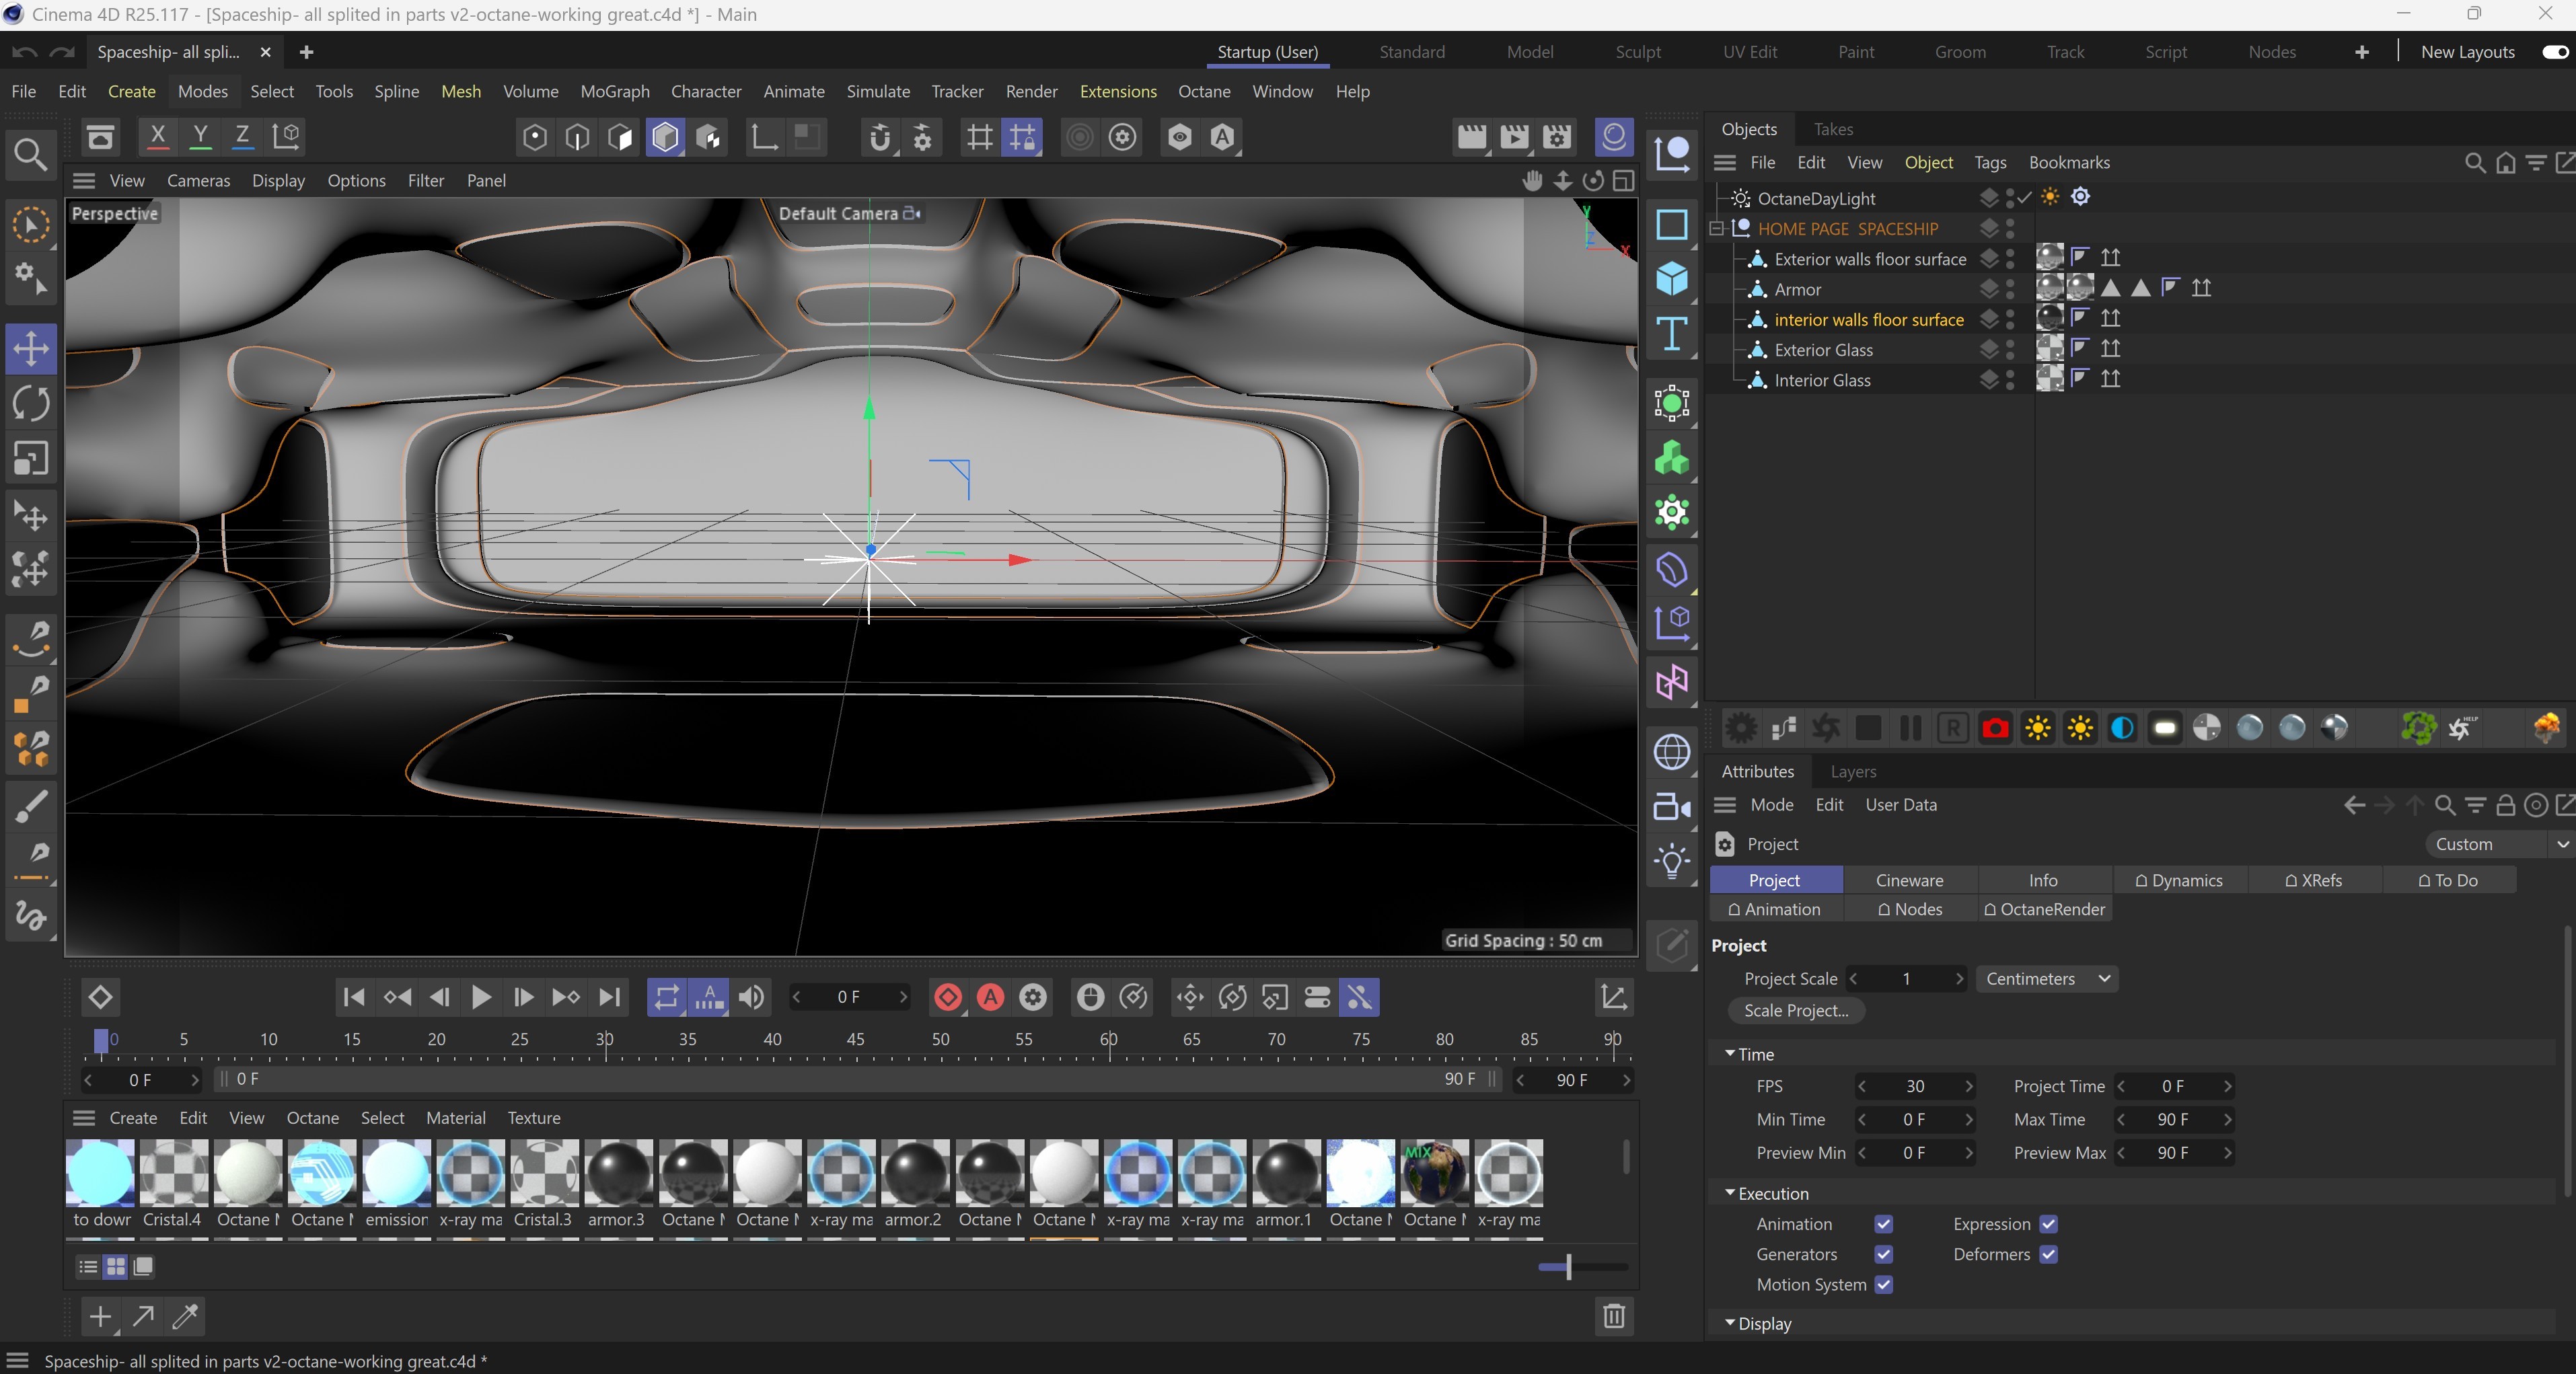
Task: Select the Rotate tool
Action: coord(30,404)
